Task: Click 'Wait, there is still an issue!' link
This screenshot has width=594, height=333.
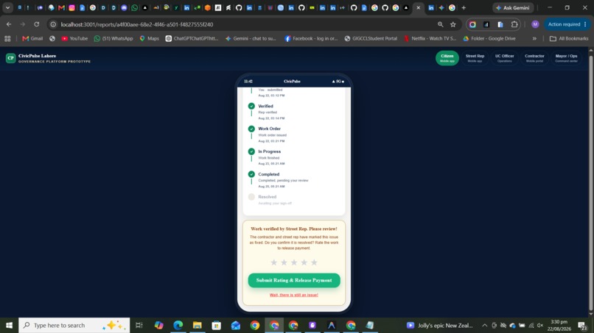Action: pos(294,295)
